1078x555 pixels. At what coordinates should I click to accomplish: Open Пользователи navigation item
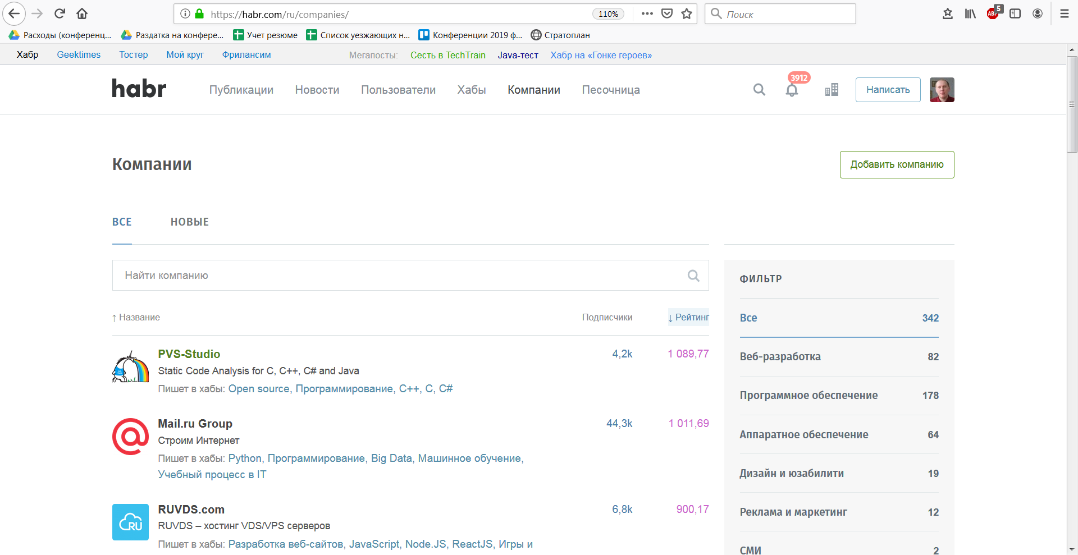398,90
